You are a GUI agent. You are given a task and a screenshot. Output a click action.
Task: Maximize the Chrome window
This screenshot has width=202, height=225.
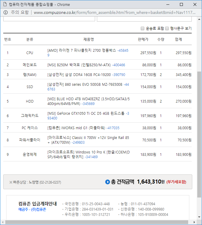[181, 4]
